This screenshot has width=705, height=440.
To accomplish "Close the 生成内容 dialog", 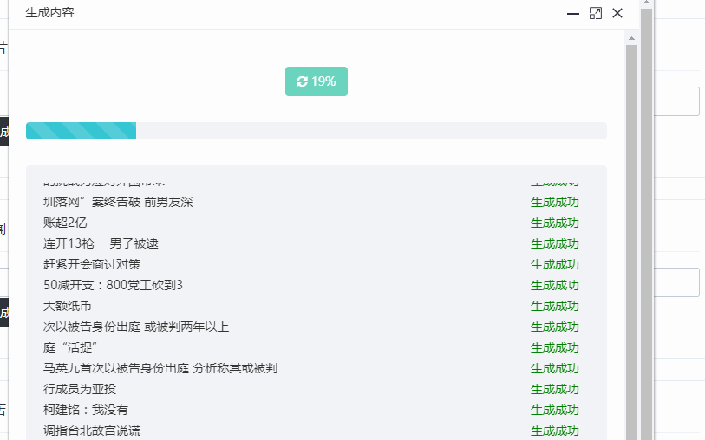I will pyautogui.click(x=617, y=13).
